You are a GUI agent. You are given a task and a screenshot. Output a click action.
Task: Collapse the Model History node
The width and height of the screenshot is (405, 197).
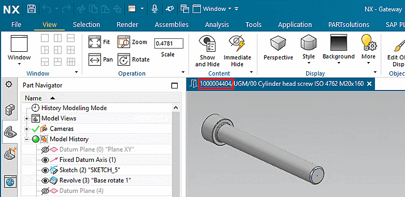pos(26,139)
